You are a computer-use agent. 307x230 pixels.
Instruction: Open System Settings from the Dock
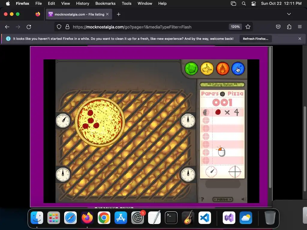point(138,218)
